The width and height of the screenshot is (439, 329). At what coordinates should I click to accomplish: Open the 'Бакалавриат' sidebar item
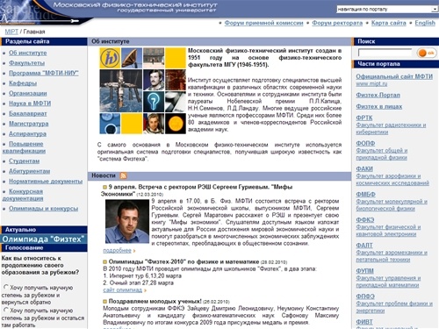(28, 113)
